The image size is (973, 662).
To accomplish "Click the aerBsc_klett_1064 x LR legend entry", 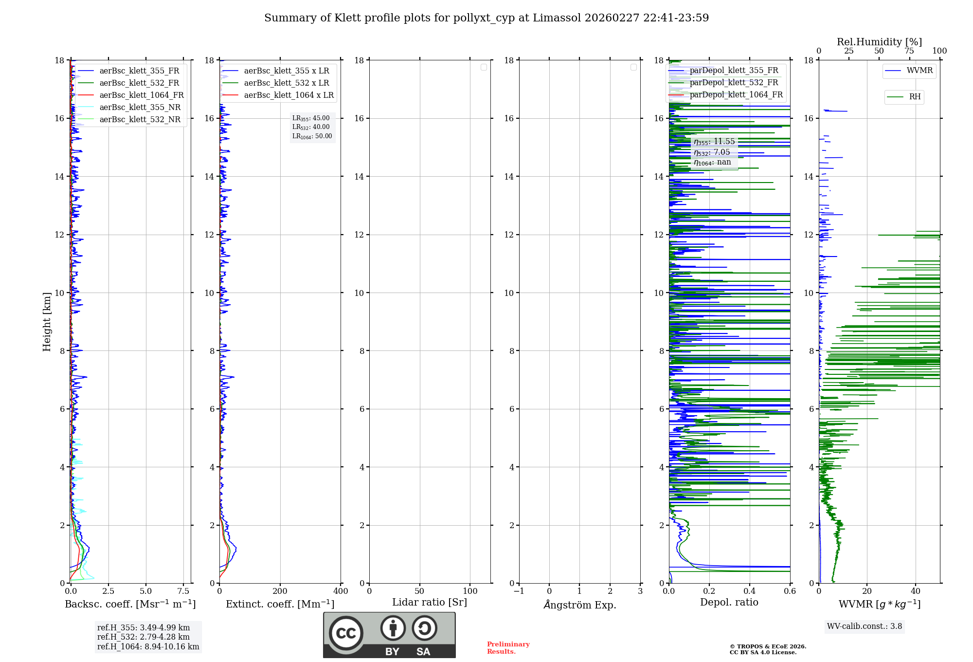I will pos(288,95).
